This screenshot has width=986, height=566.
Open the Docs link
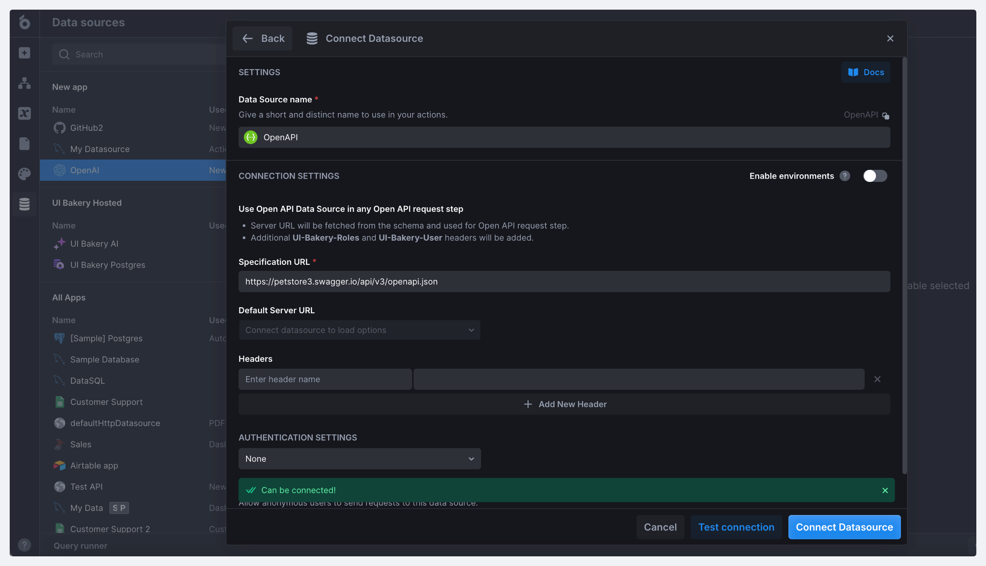tap(865, 72)
